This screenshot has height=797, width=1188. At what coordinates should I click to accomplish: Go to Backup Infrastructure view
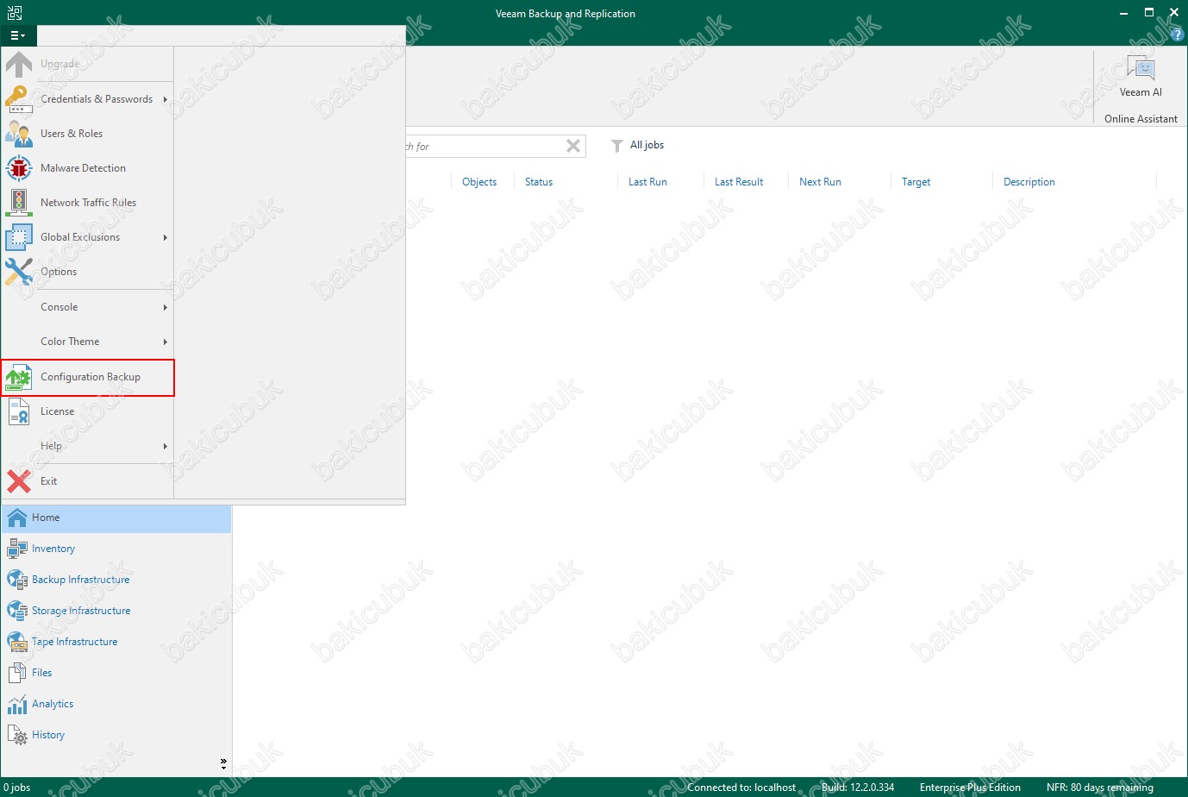[116, 580]
